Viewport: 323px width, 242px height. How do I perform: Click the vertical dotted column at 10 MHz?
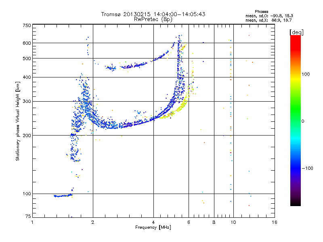(x=231, y=120)
